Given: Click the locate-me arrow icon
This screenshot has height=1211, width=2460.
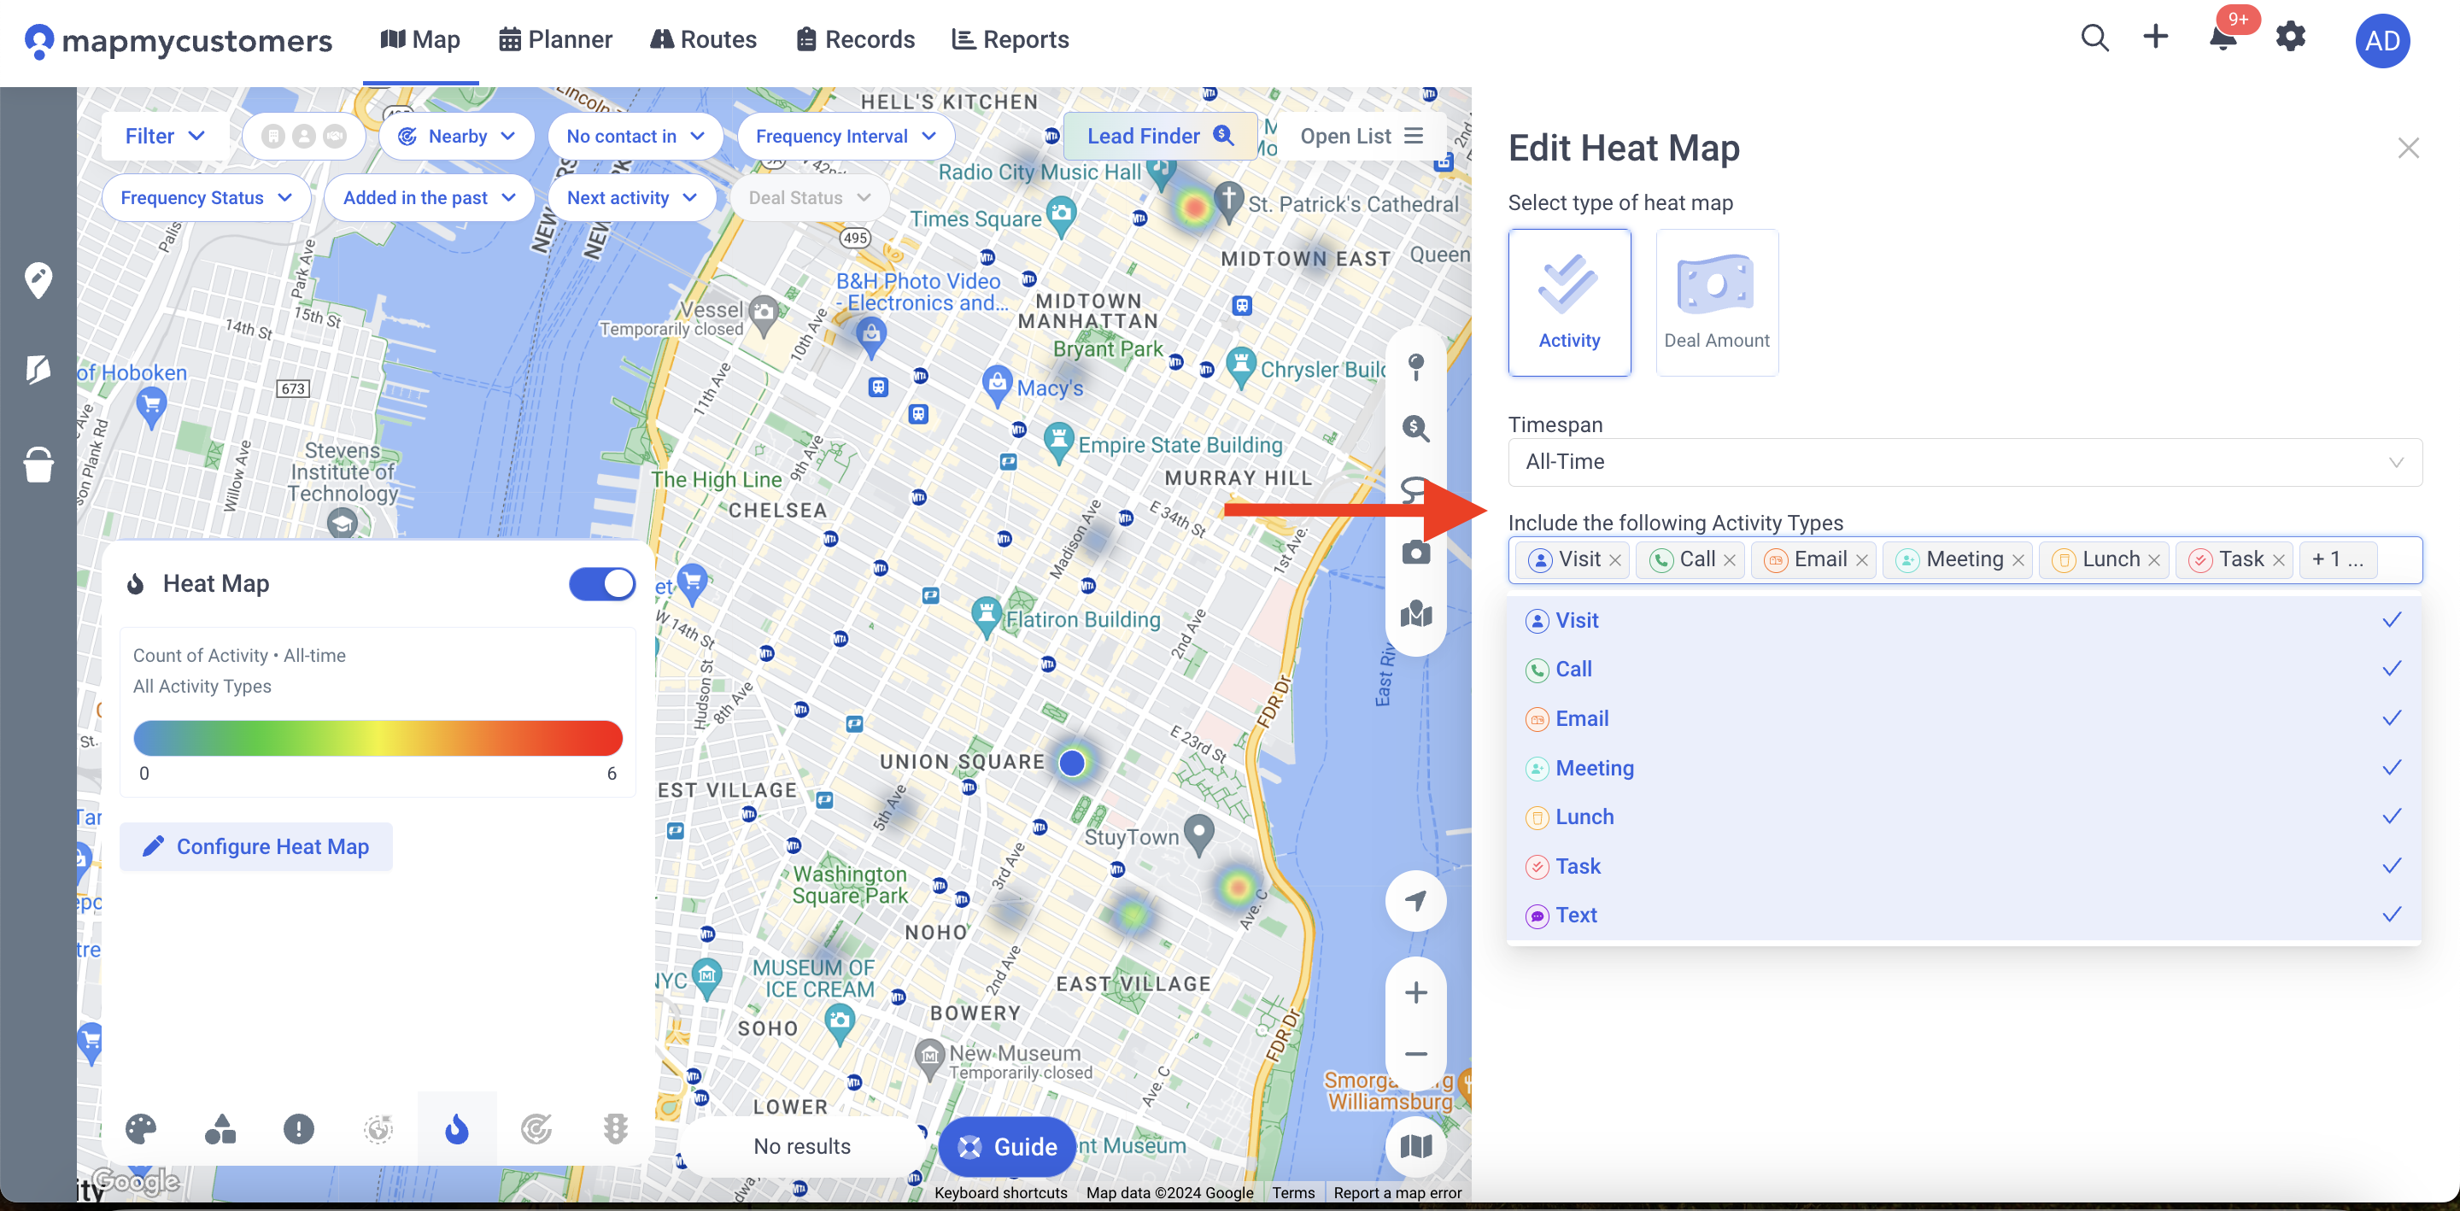Looking at the screenshot, I should point(1415,901).
